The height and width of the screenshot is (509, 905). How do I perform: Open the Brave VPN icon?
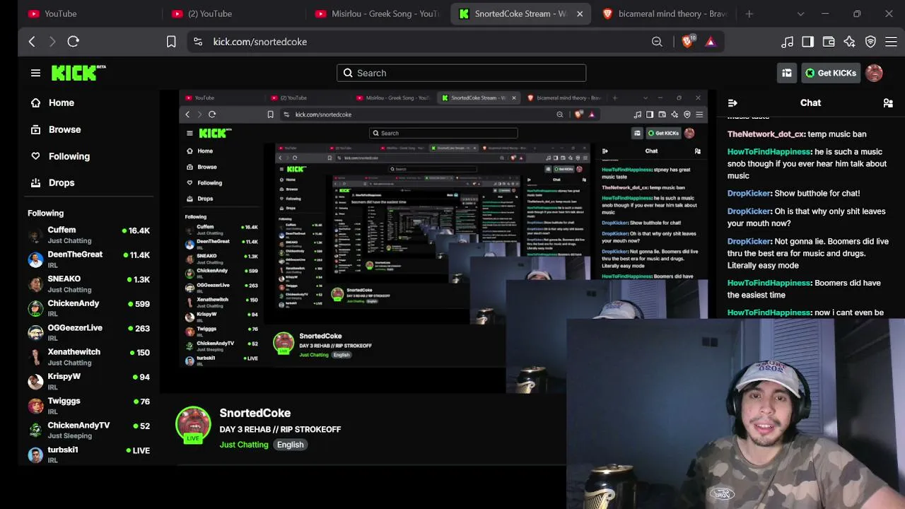point(870,42)
